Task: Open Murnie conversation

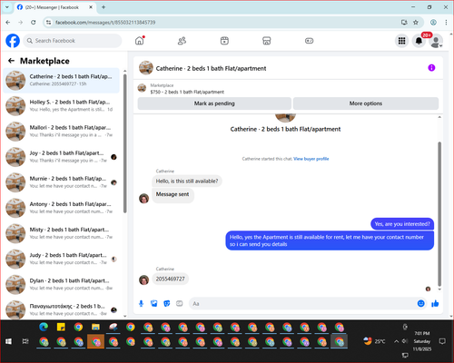Action: (61, 182)
